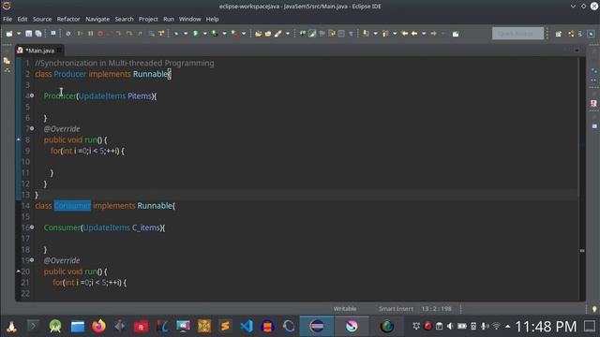This screenshot has width=600, height=337.
Task: Click the Open Type toolbar icon
Action: pyautogui.click(x=259, y=34)
